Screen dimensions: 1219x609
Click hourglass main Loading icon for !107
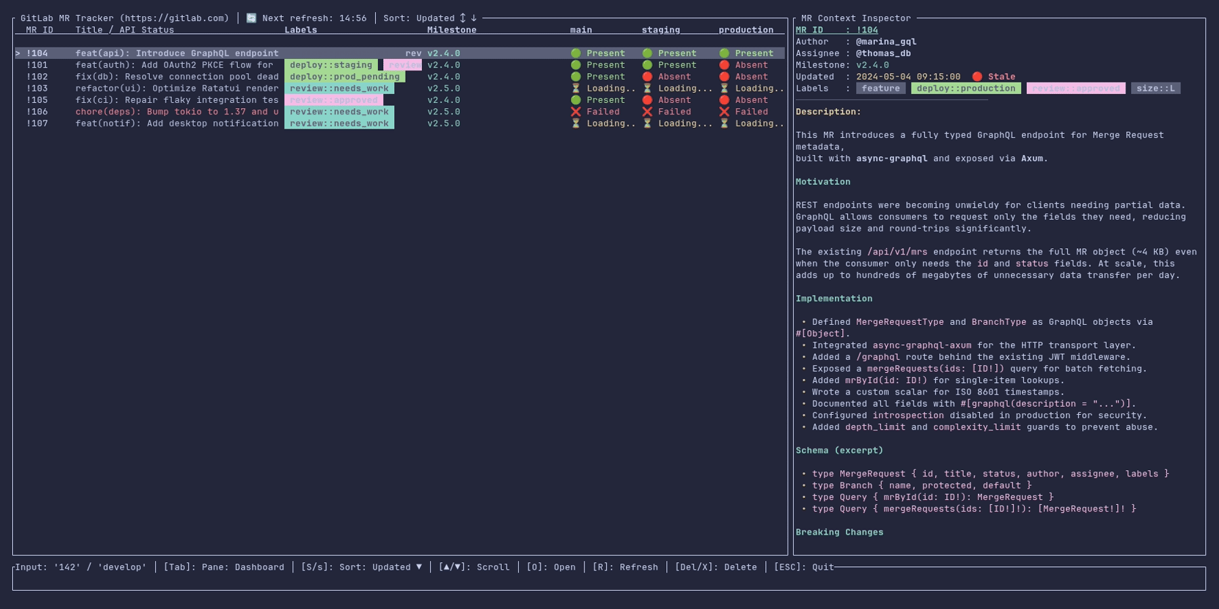(576, 123)
